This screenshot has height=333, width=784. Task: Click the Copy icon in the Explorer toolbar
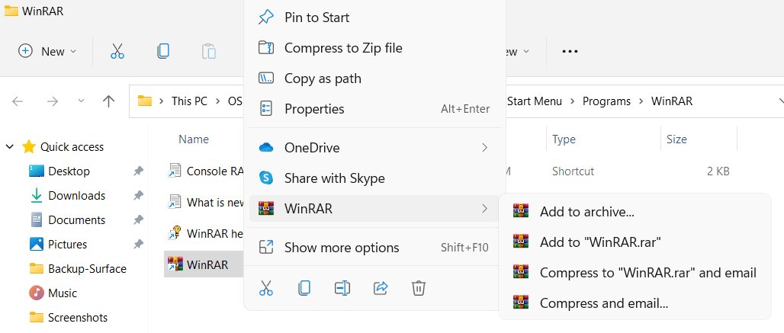pyautogui.click(x=163, y=51)
